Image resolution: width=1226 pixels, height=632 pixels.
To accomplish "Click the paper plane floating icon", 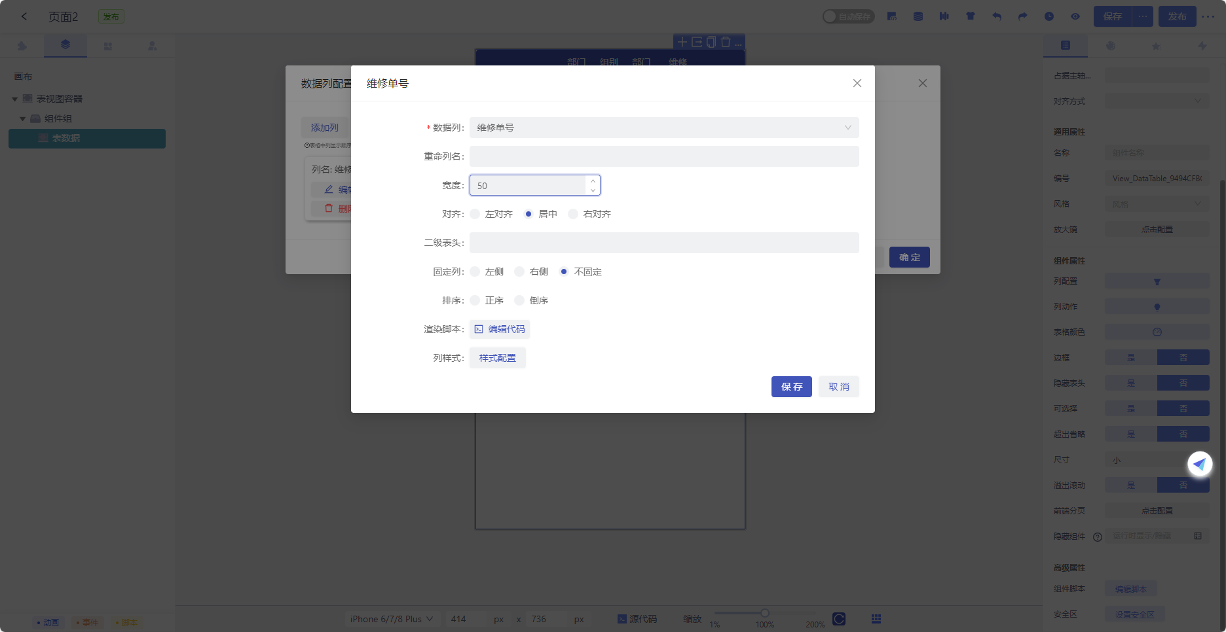I will pos(1200,464).
